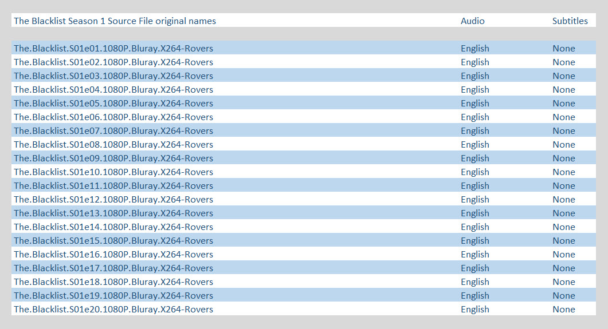Screen dimensions: 608x329
Task: Click the Subtitles column header
Action: pyautogui.click(x=570, y=21)
